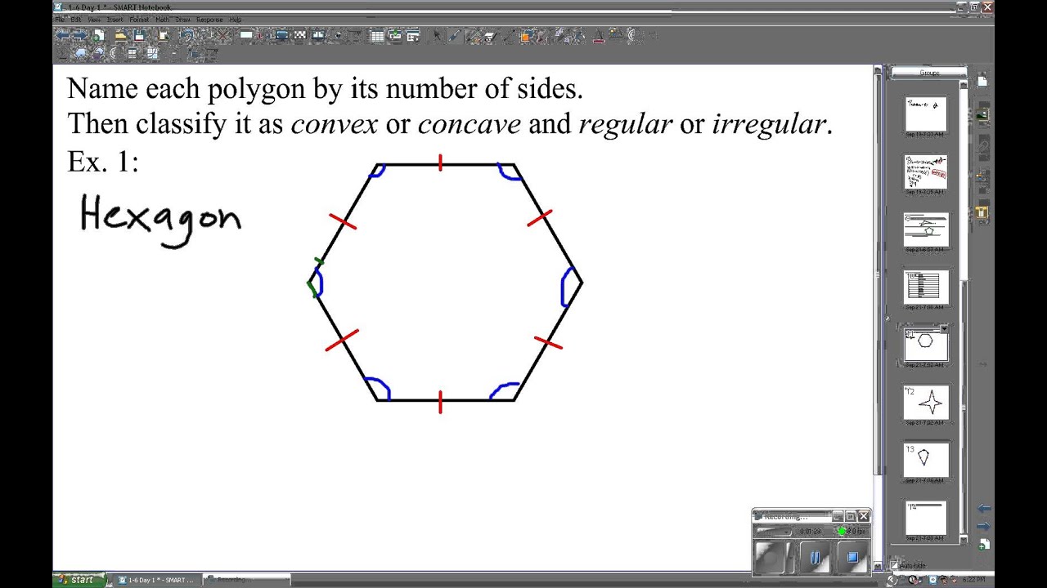Image resolution: width=1047 pixels, height=588 pixels.
Task: Open the Help menu
Action: click(235, 19)
